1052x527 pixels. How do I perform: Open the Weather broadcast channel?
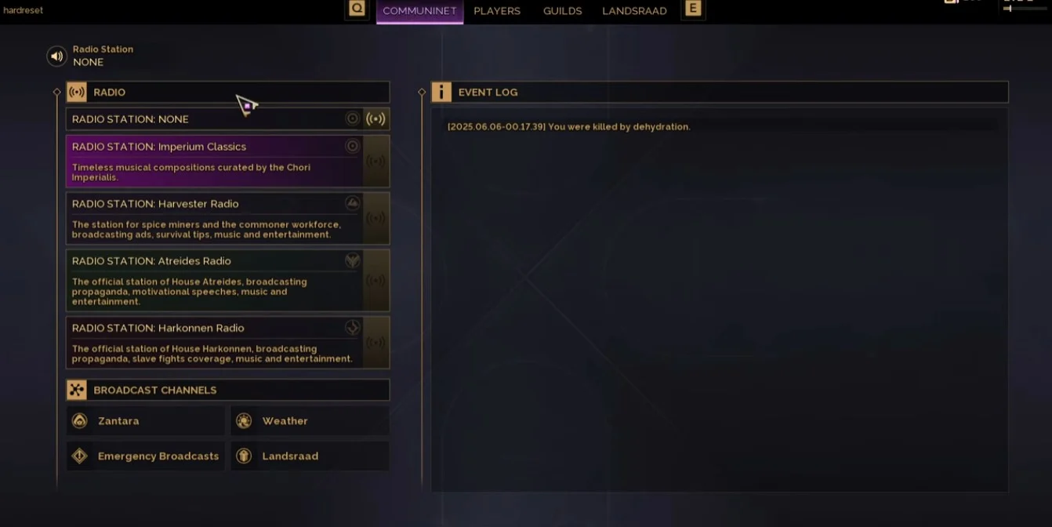click(310, 421)
